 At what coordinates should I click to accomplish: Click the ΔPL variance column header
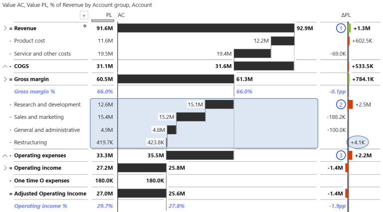(x=346, y=15)
